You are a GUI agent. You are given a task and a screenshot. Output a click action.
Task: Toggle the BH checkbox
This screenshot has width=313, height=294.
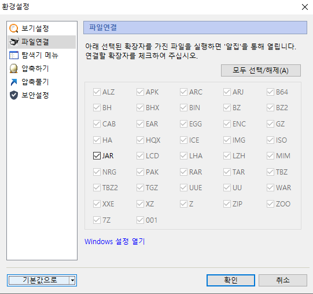coord(97,108)
